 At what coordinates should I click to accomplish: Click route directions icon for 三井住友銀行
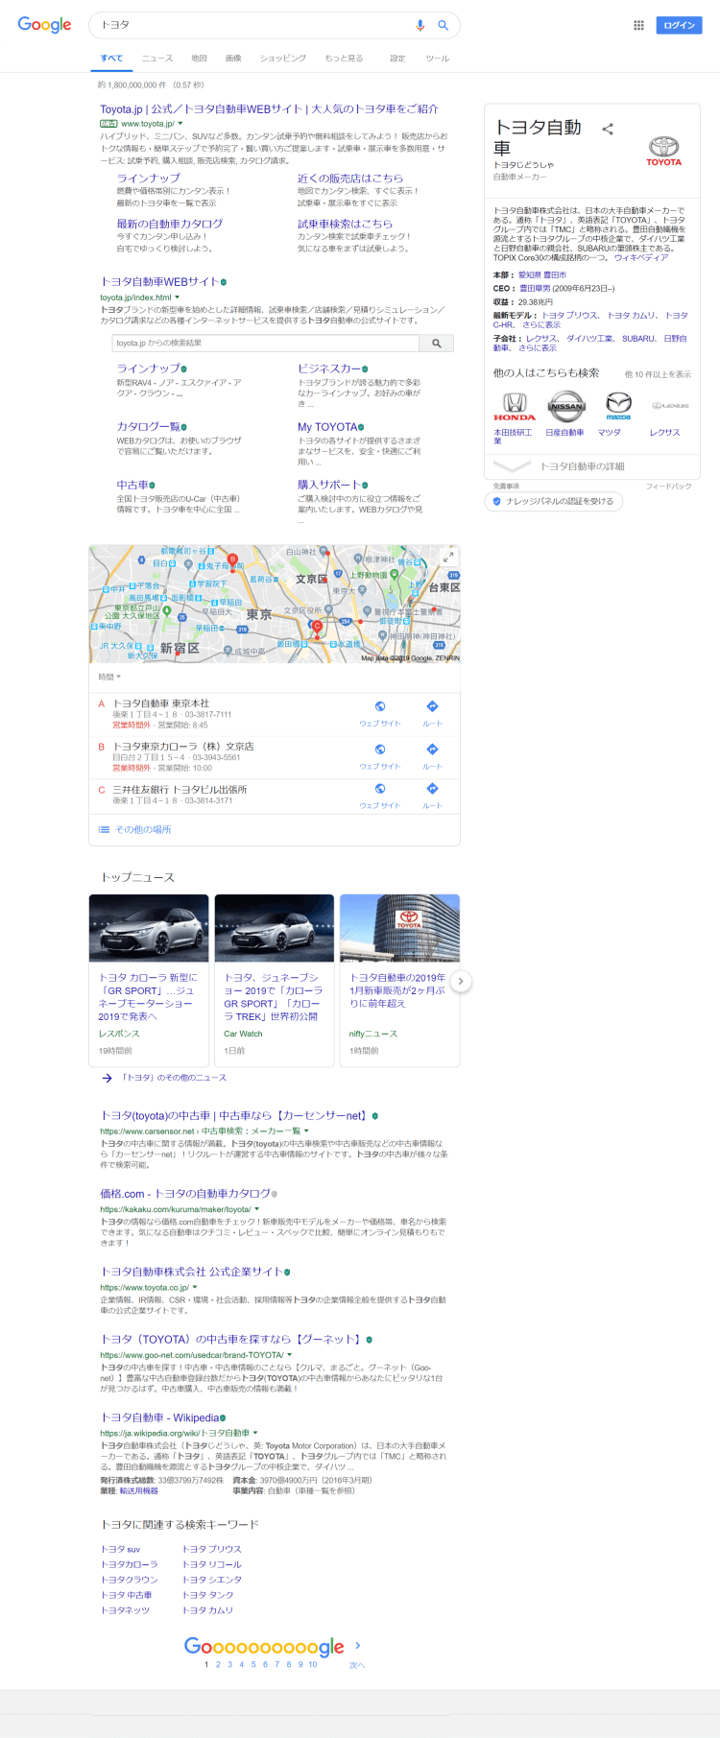coord(432,789)
